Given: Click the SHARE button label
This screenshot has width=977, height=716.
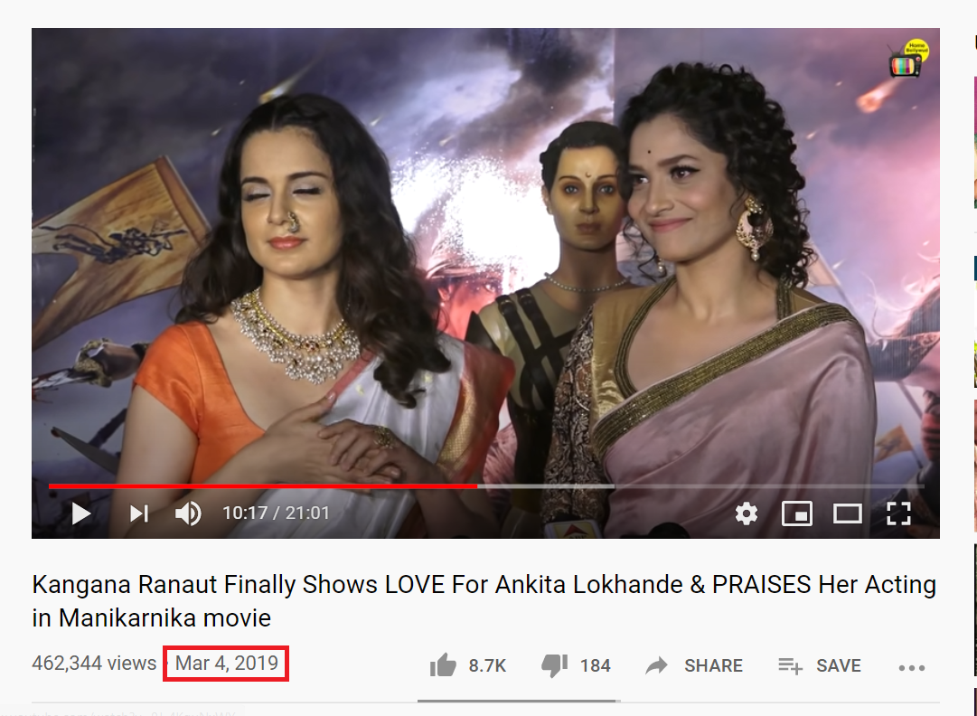Looking at the screenshot, I should tap(713, 665).
